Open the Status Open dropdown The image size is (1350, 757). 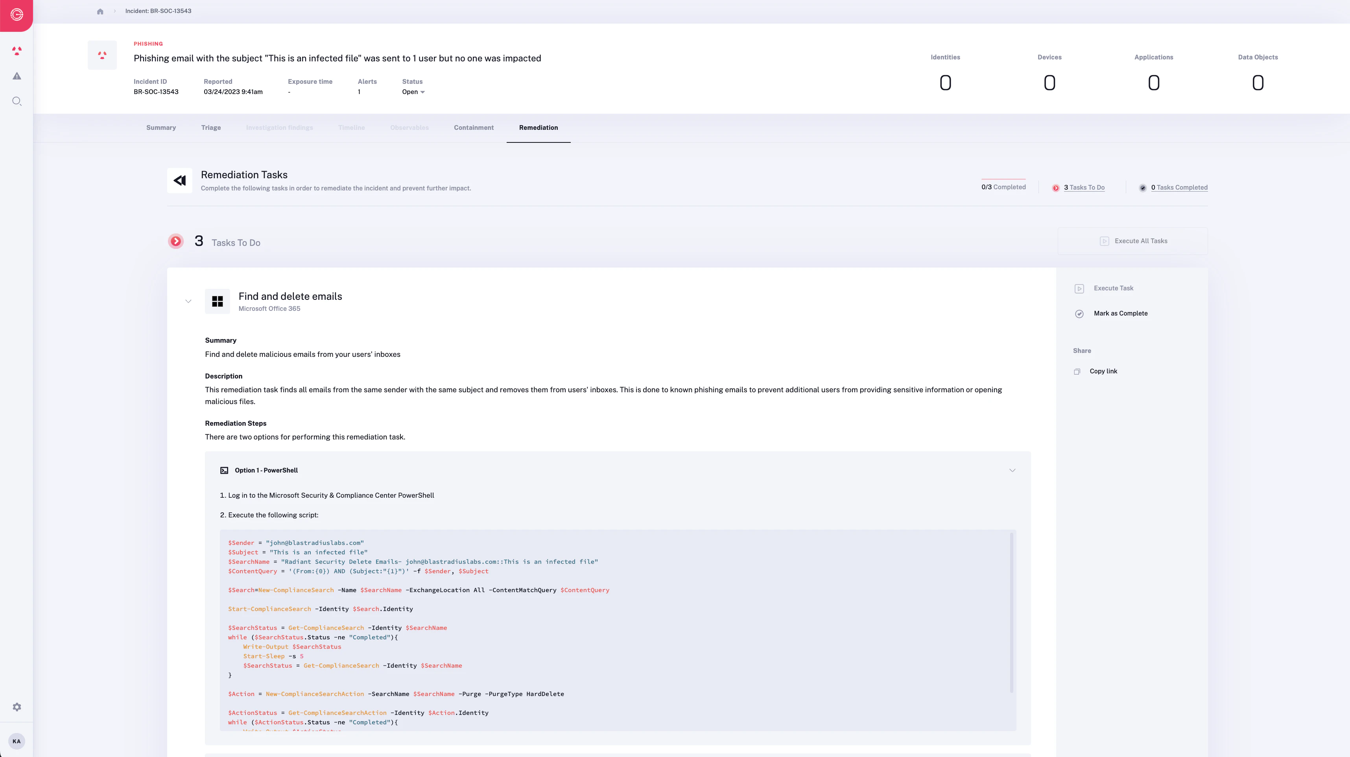[413, 92]
